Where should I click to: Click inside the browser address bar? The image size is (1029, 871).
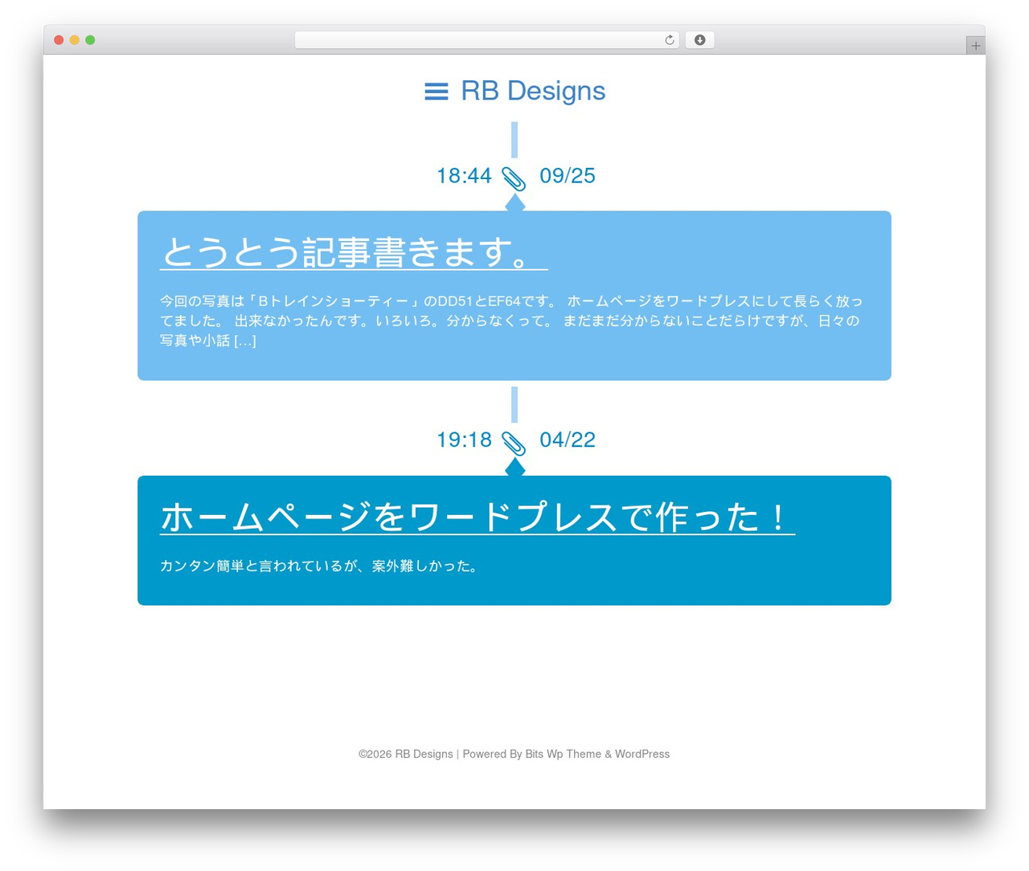coord(486,40)
